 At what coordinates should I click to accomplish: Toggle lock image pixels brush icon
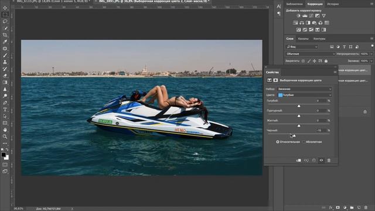(309, 61)
